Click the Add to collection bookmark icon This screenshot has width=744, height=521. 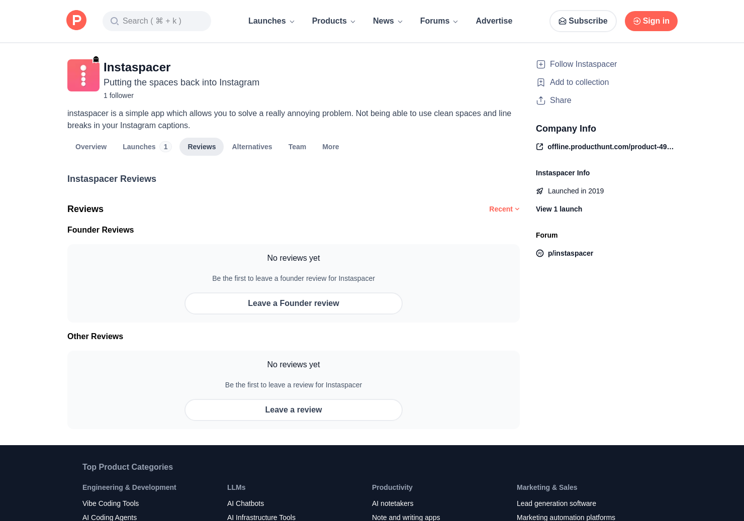pos(541,82)
